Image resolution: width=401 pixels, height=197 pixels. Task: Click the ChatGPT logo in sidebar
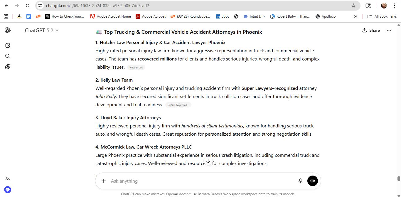pos(8,30)
